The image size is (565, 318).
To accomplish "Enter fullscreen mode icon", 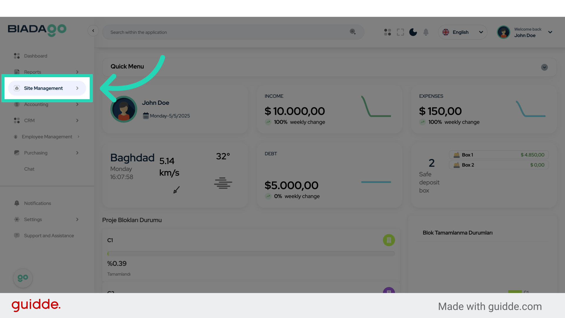I will [400, 32].
